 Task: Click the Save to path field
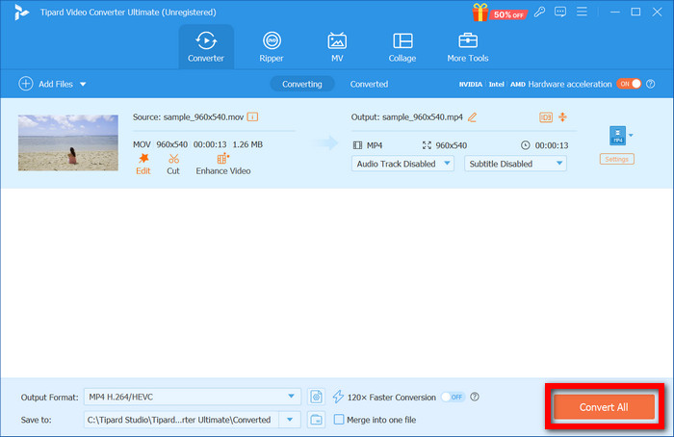[x=181, y=420]
